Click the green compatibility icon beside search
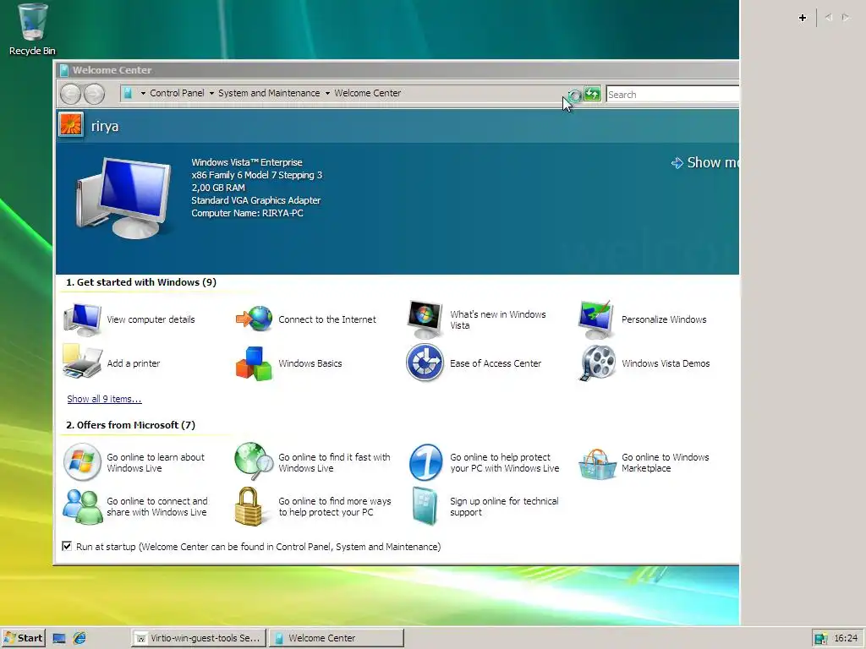Screen dimensions: 866x649 tap(592, 94)
